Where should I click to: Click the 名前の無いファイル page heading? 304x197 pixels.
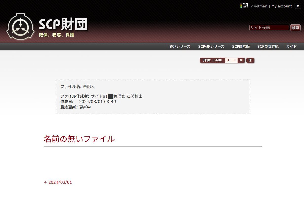[x=79, y=139]
